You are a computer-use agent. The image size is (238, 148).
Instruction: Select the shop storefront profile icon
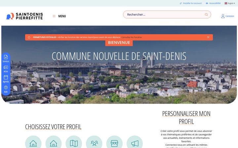click(x=114, y=143)
